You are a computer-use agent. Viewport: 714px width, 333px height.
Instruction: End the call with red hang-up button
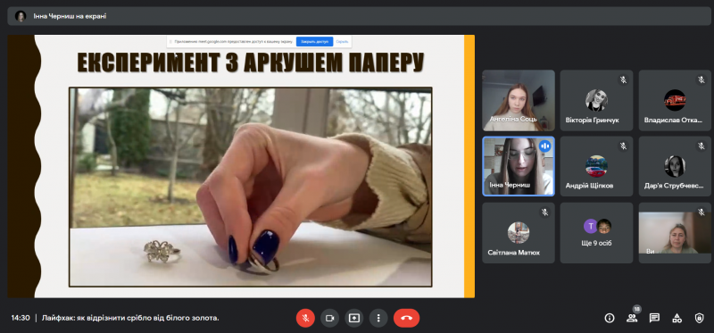[x=407, y=318]
